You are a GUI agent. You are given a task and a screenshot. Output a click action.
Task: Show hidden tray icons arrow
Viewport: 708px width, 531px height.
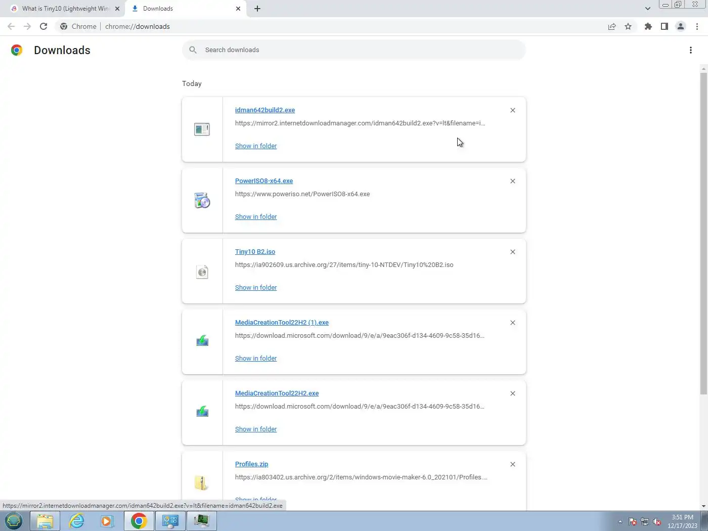(620, 521)
